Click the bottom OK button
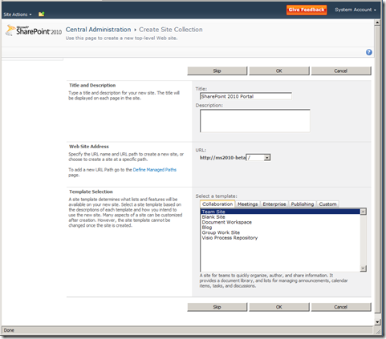 click(x=279, y=307)
